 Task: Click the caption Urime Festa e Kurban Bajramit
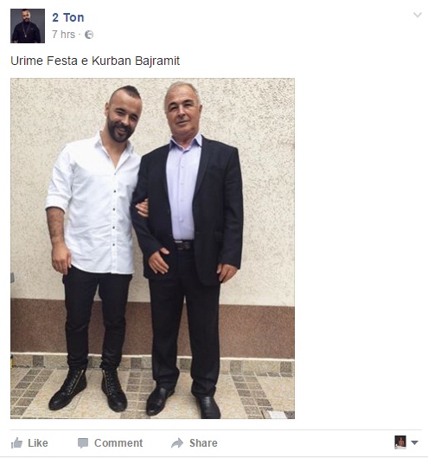[95, 61]
